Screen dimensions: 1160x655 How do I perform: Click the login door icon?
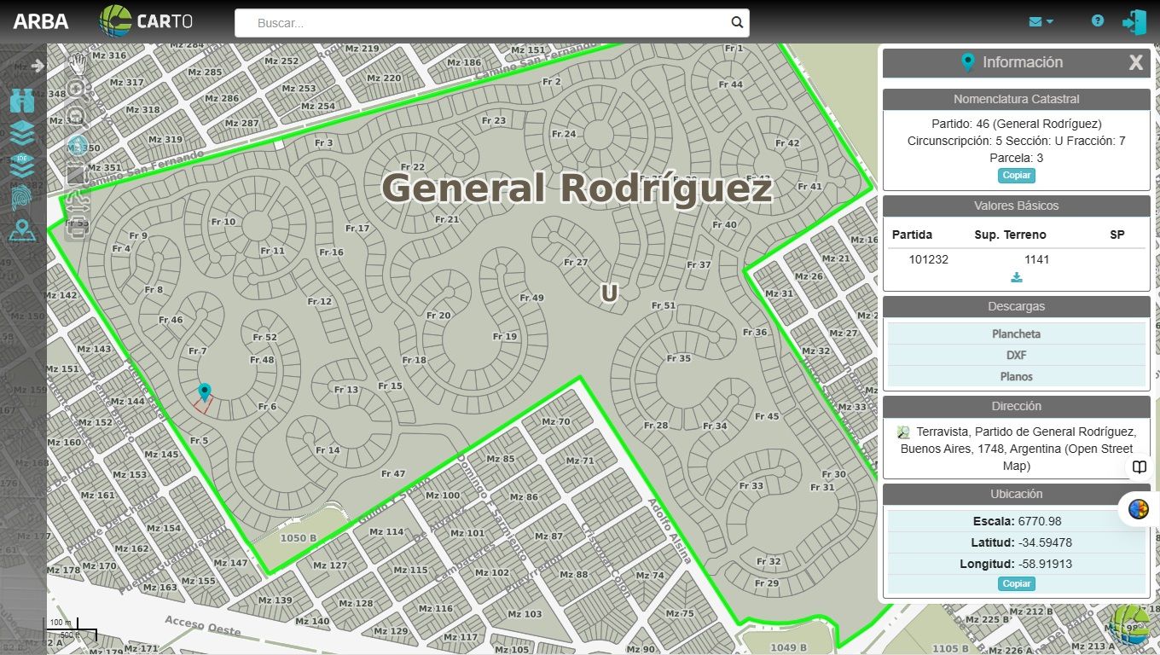point(1134,22)
